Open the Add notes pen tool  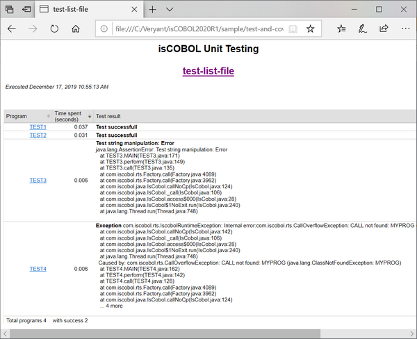(362, 29)
